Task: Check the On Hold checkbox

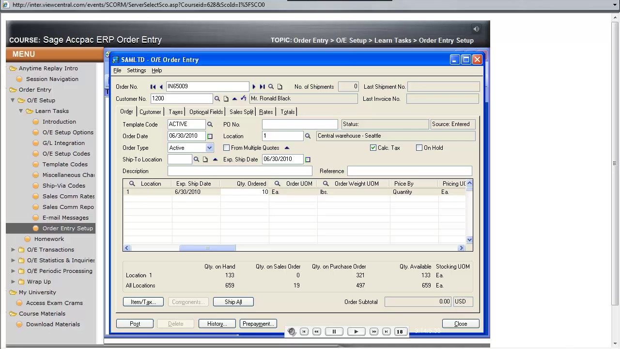Action: click(419, 148)
